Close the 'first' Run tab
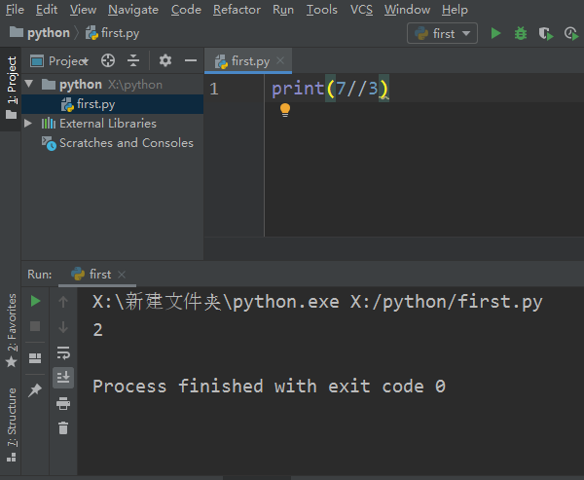584x480 pixels. click(124, 275)
